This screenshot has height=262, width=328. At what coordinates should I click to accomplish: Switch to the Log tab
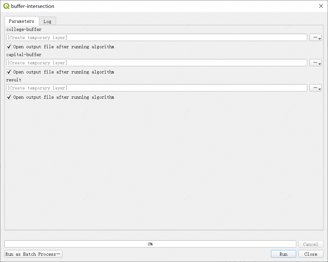click(x=47, y=21)
